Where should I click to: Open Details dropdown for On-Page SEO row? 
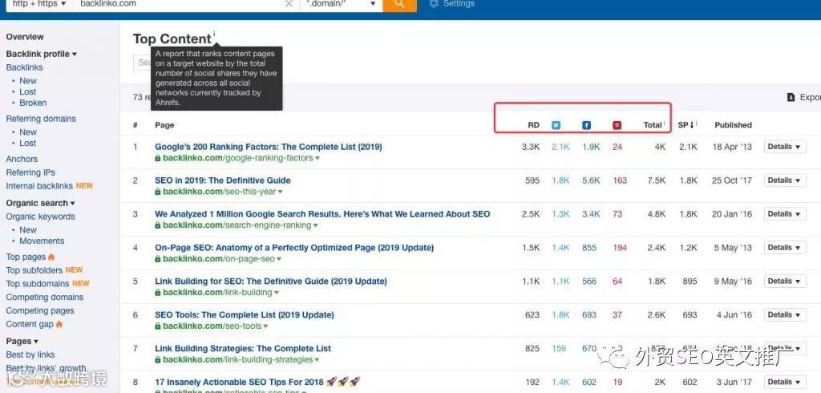784,247
